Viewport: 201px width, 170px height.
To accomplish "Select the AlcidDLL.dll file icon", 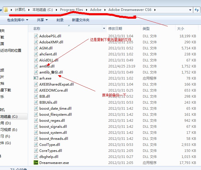I will point(36,60).
